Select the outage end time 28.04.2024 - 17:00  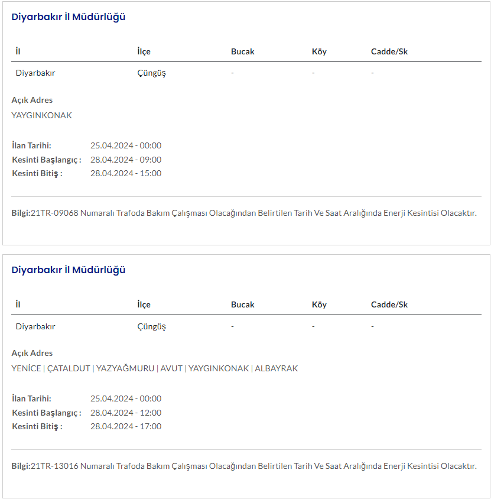126,426
